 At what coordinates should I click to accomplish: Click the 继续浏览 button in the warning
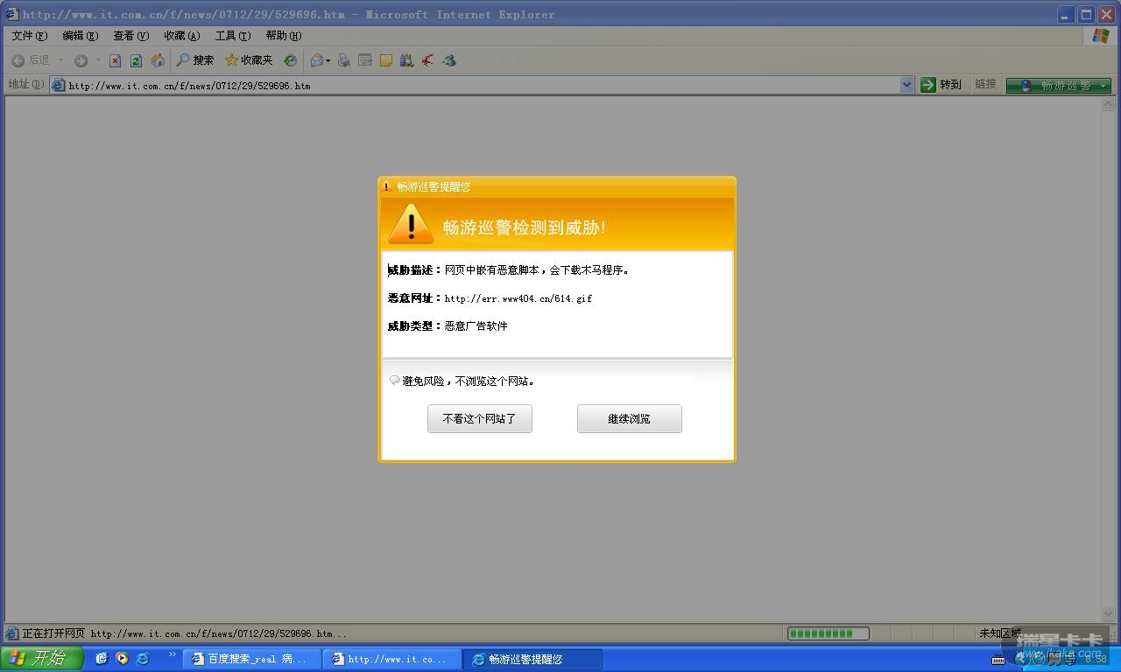[630, 419]
